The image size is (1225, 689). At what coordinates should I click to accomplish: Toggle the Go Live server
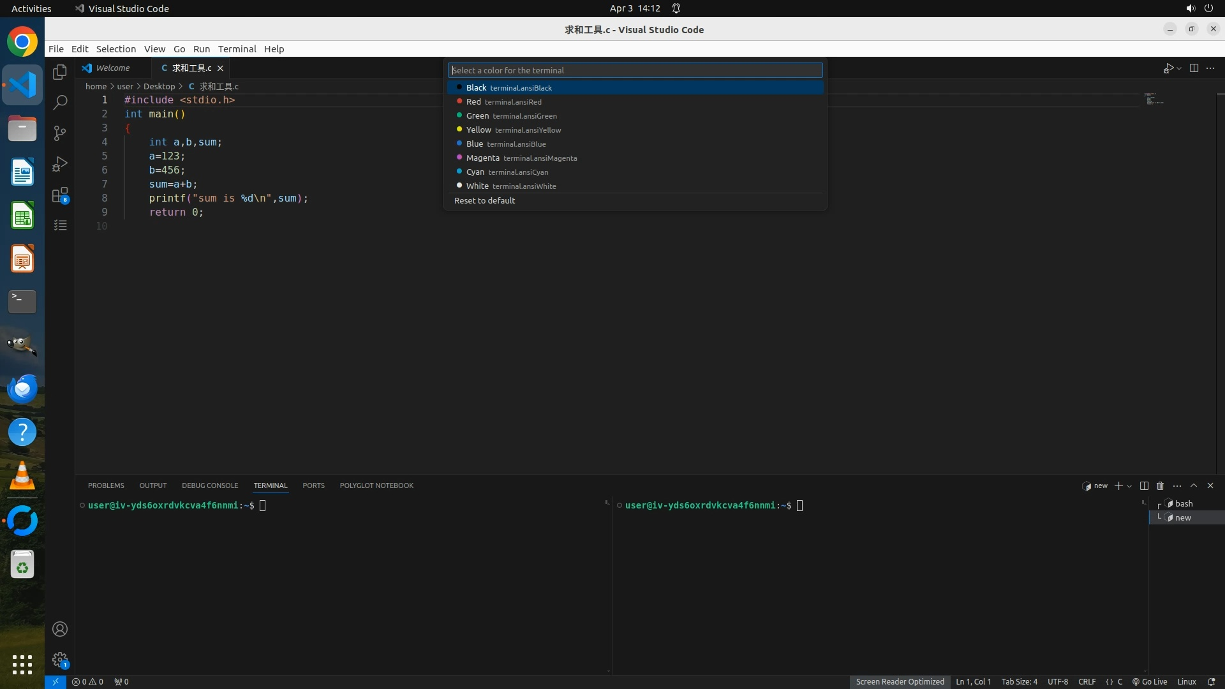[1150, 681]
